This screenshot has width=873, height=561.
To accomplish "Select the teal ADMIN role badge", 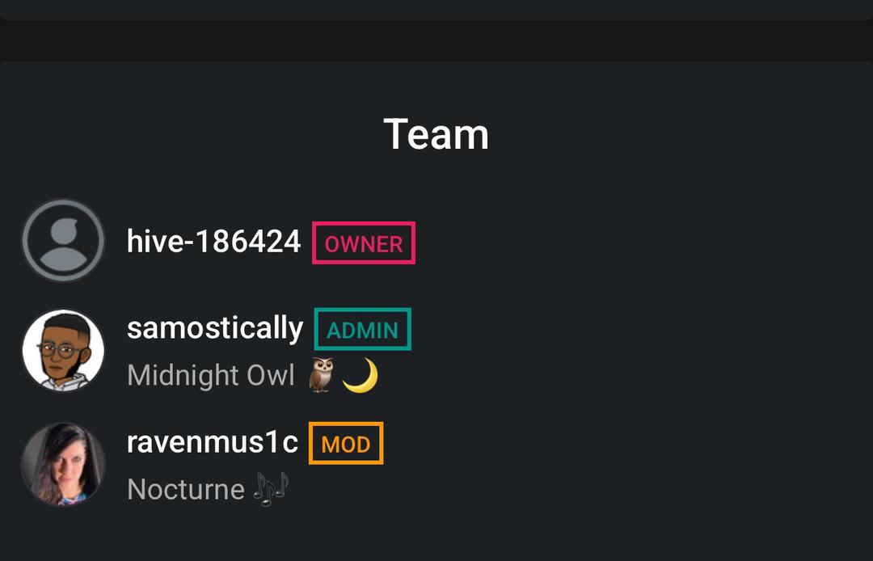I will tap(362, 329).
